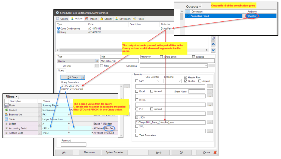281x159 pixels.
Task: Switch to the Triggers tab
Action: 91,19
